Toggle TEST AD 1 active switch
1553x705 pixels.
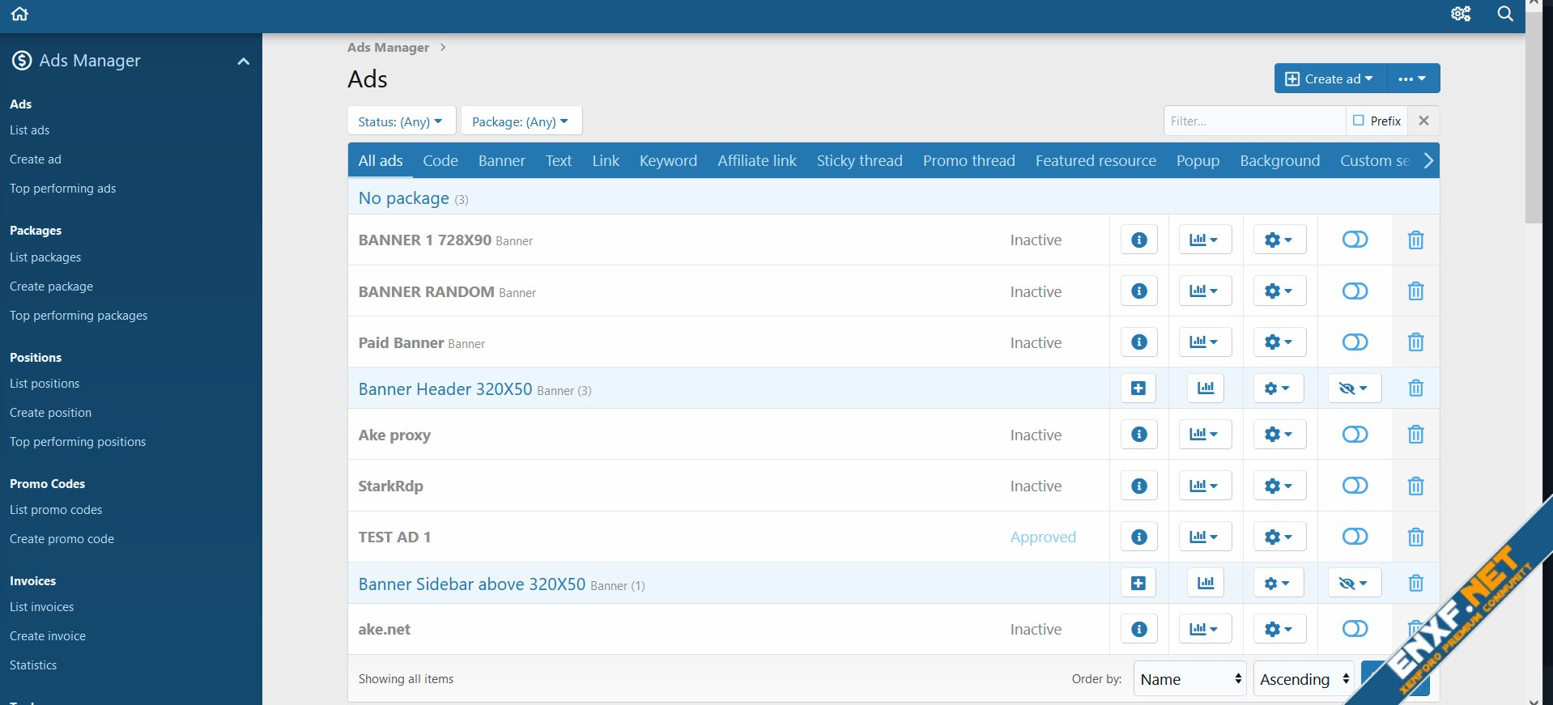[x=1355, y=537]
